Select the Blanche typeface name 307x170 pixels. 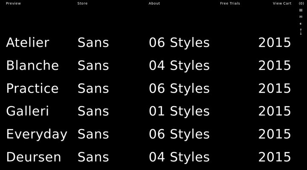(32, 65)
